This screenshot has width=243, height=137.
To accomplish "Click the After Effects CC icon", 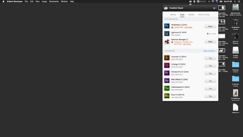I will click(x=167, y=81).
